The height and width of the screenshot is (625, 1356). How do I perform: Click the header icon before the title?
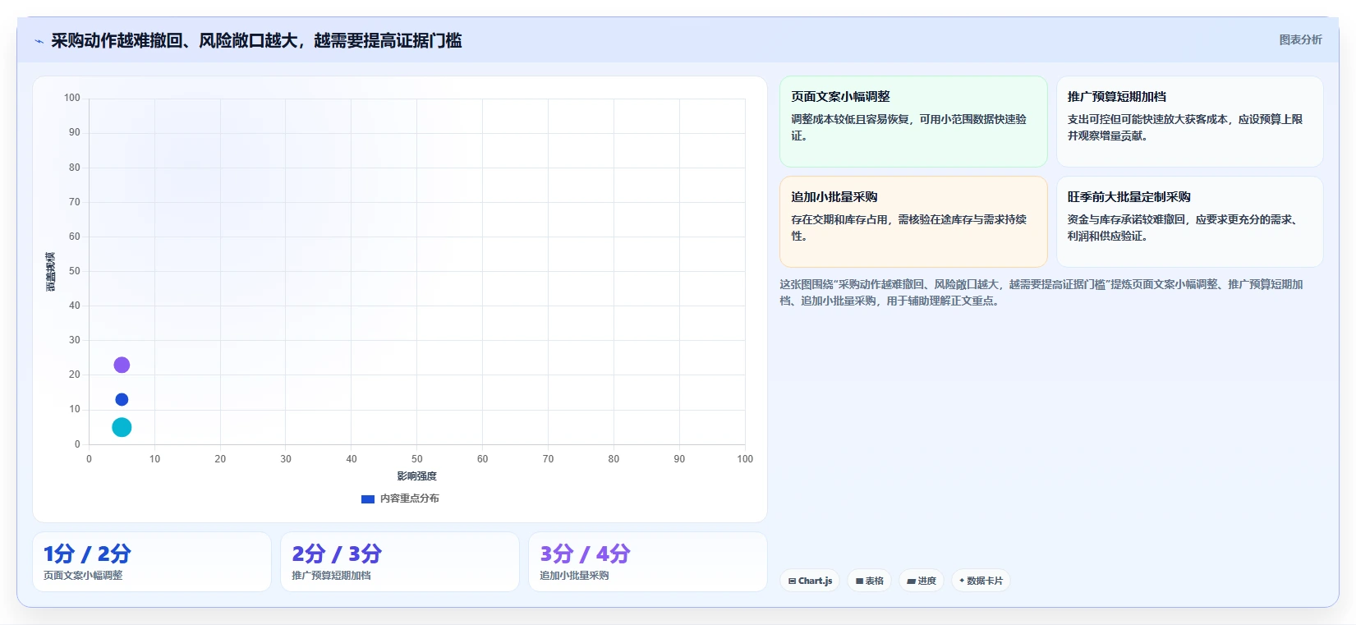click(39, 41)
